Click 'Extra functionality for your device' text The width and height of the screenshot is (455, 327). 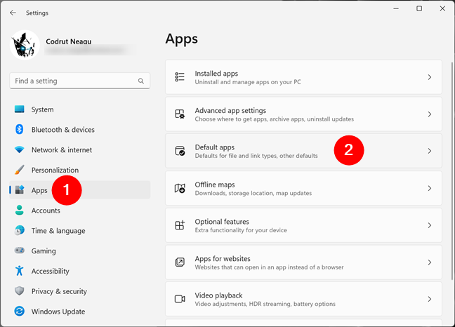click(241, 230)
